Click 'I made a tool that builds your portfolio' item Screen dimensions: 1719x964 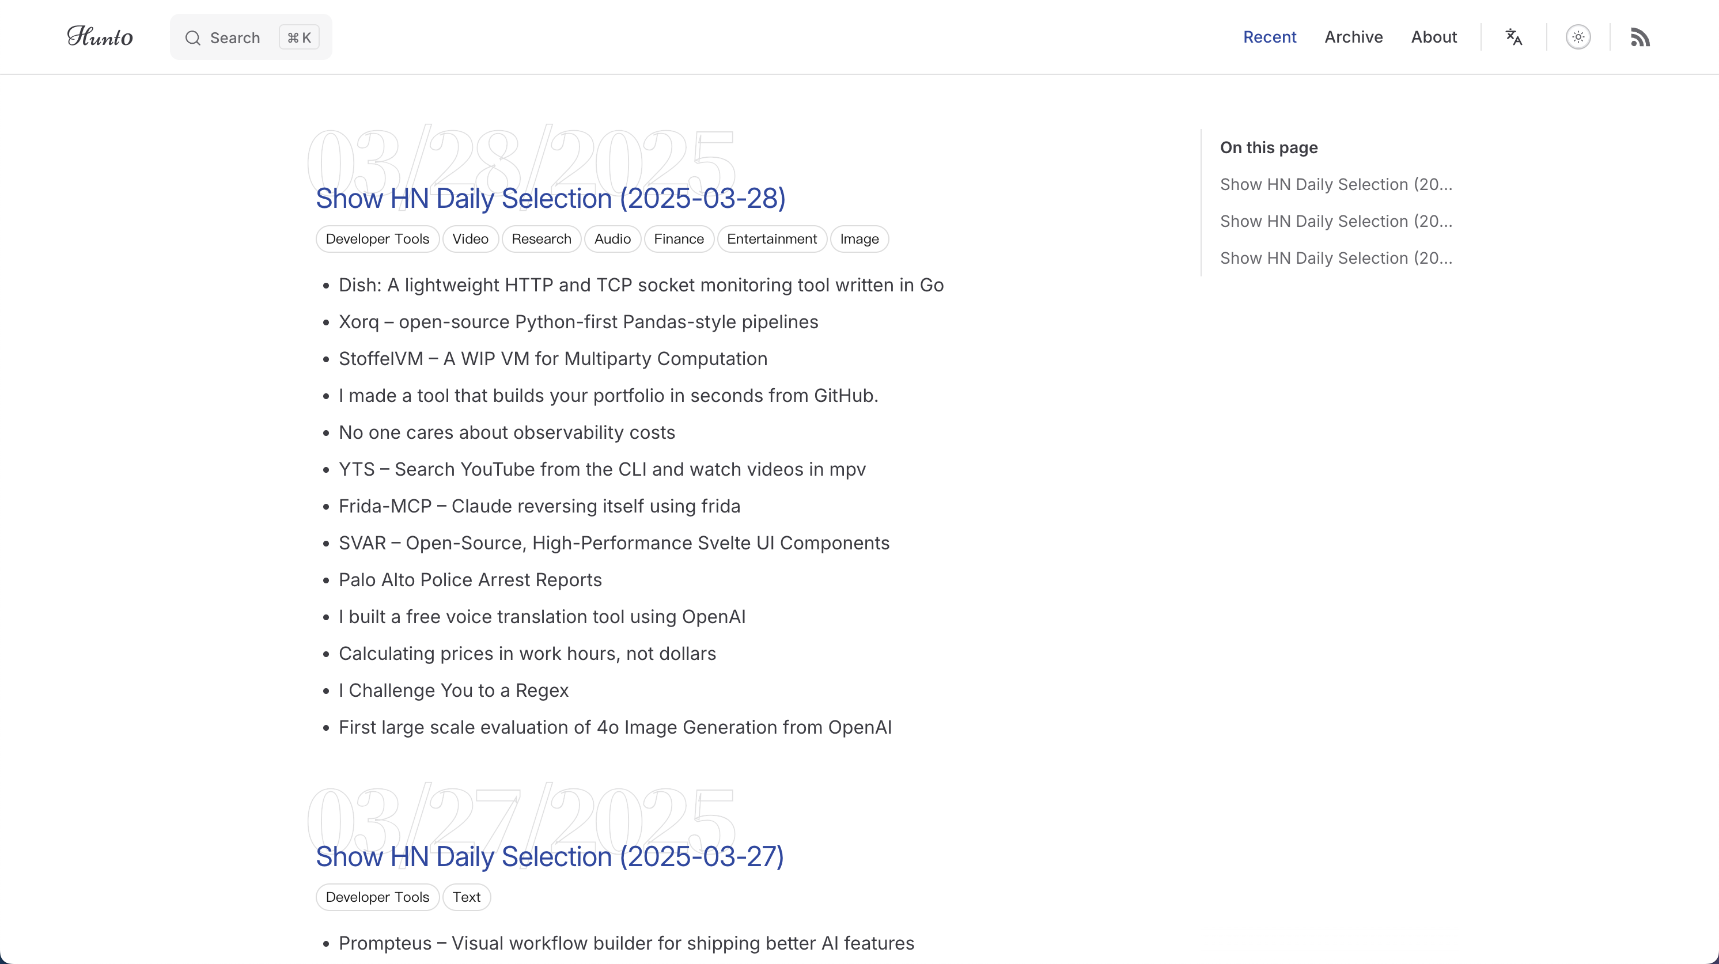(x=608, y=396)
